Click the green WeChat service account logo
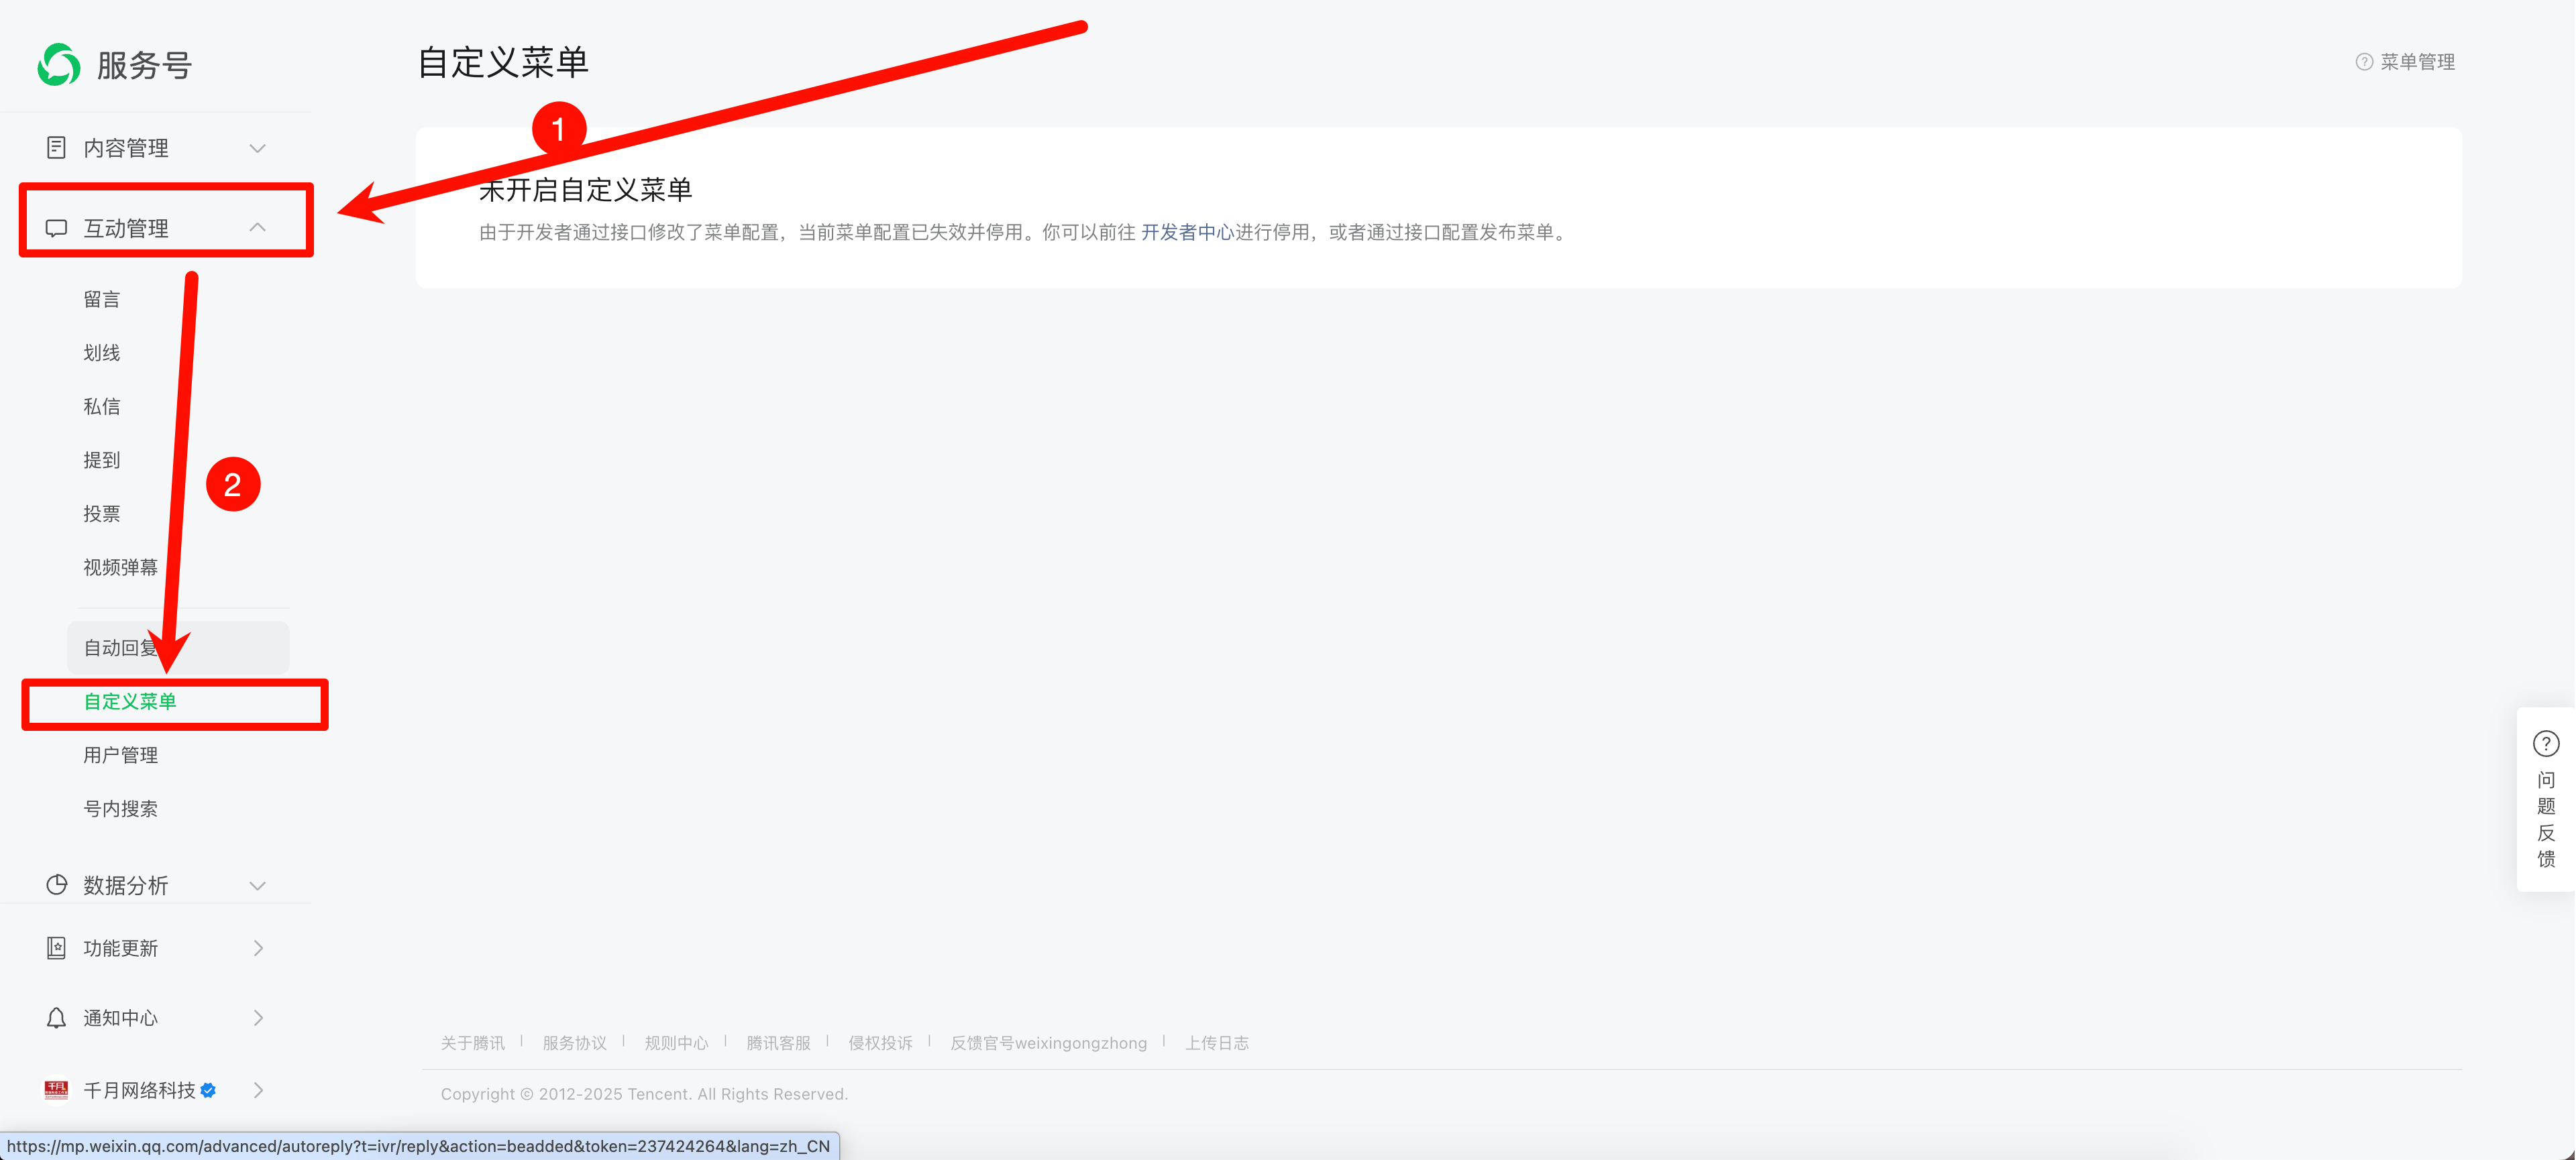Viewport: 2576px width, 1160px height. tap(59, 65)
